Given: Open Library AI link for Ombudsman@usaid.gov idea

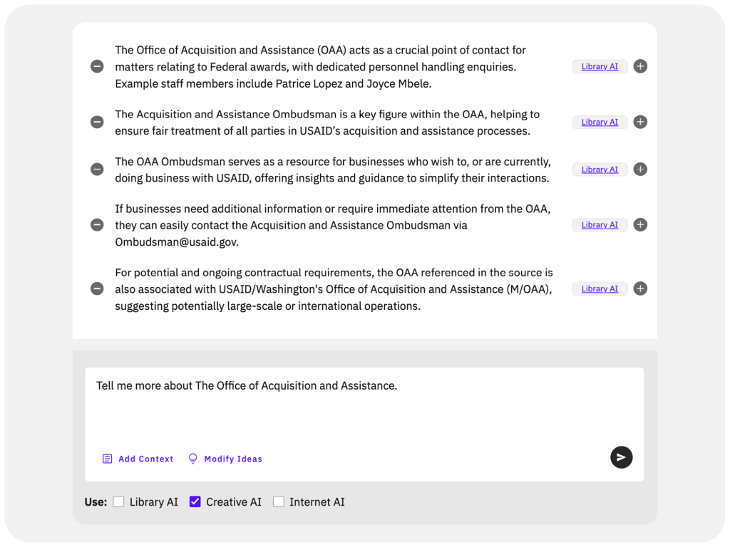Looking at the screenshot, I should pyautogui.click(x=600, y=225).
